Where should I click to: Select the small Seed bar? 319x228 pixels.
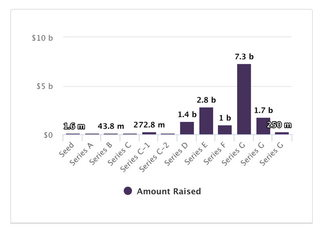73,134
